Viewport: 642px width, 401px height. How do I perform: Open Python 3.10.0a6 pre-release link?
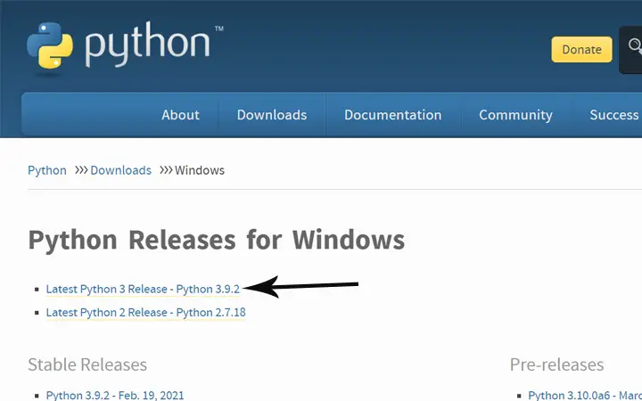[x=585, y=396]
